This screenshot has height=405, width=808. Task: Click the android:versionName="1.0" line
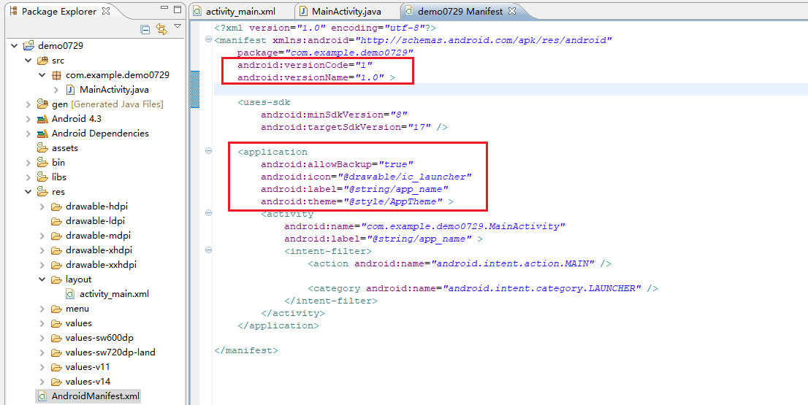[316, 77]
